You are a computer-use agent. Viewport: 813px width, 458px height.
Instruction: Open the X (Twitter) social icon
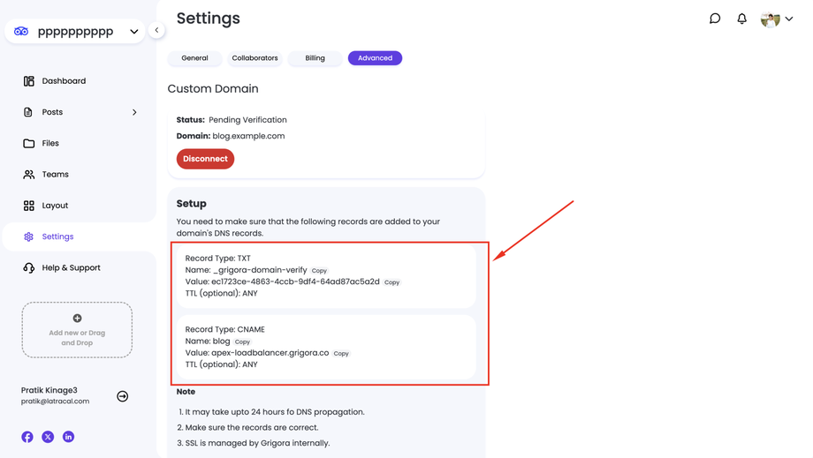click(48, 437)
